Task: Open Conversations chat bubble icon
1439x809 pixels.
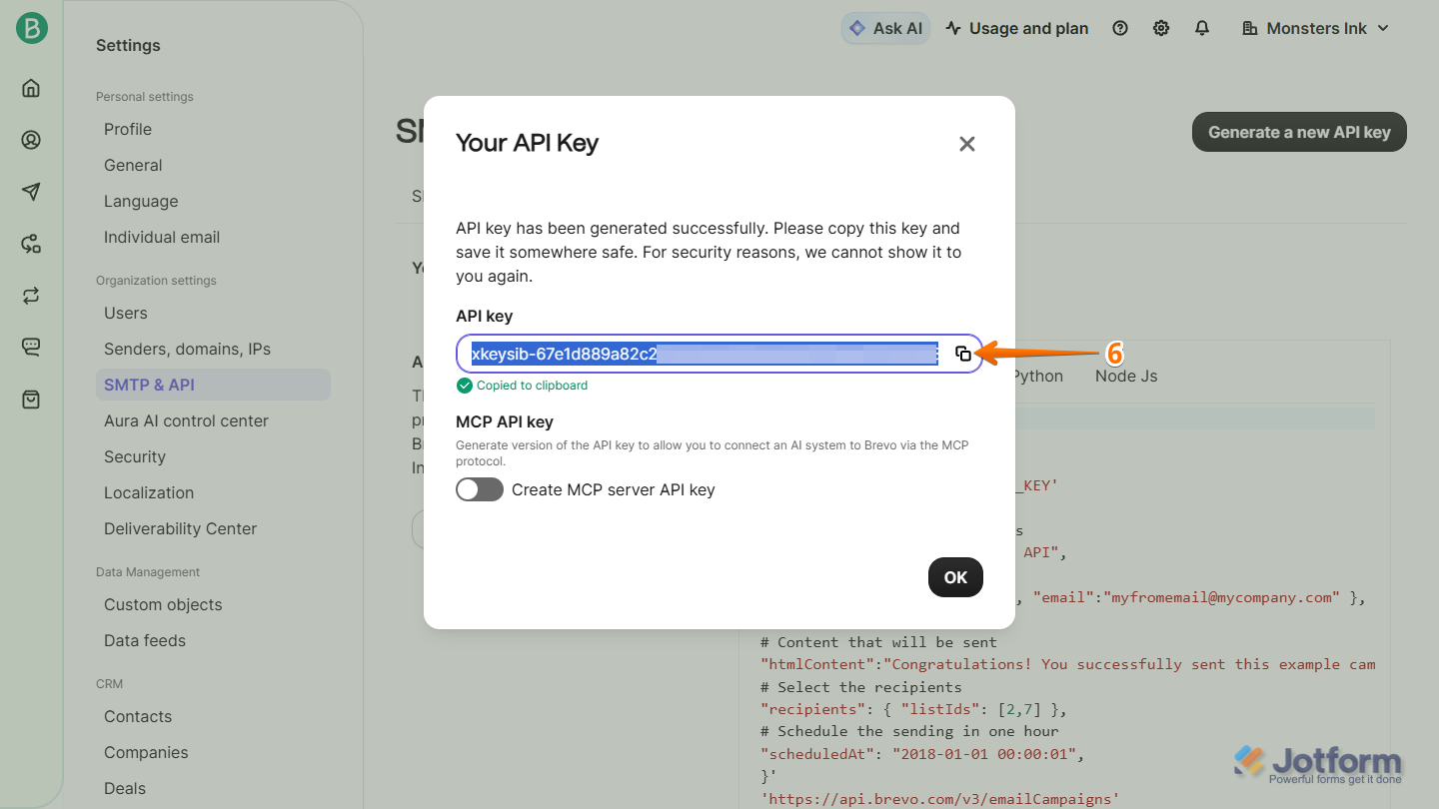Action: click(x=30, y=347)
